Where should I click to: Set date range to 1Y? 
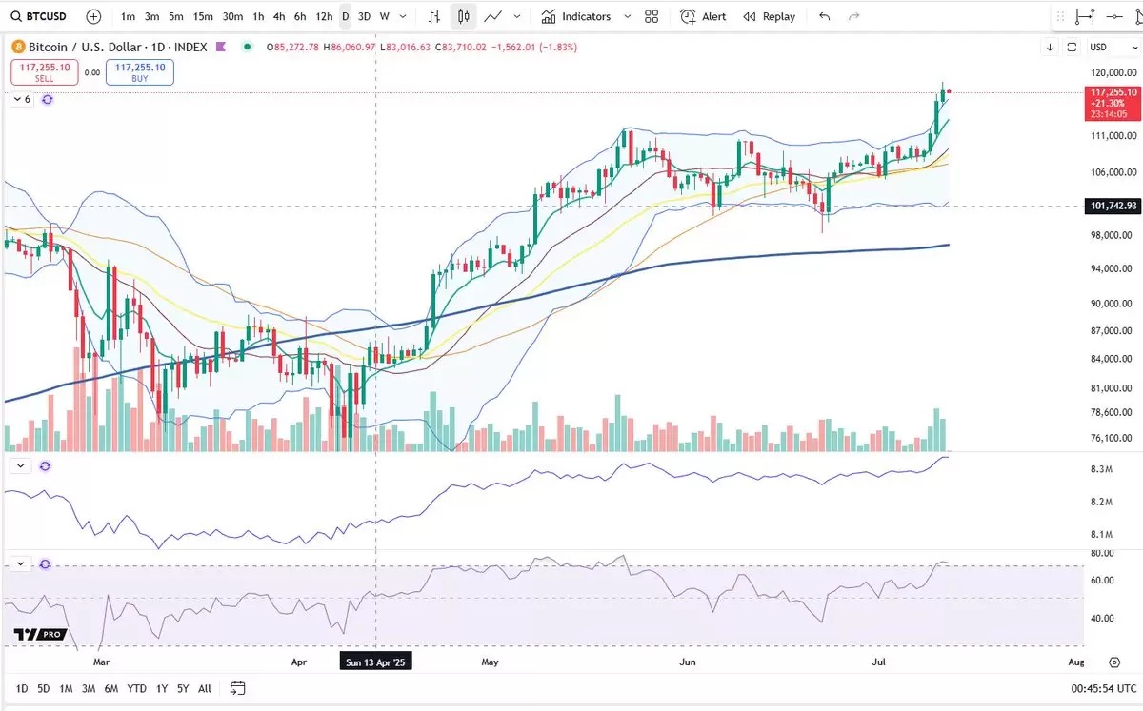(162, 688)
